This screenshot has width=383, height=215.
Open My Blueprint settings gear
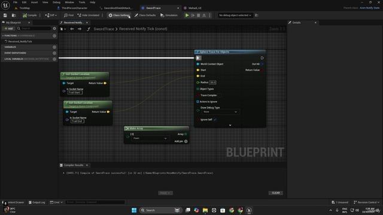click(x=54, y=29)
